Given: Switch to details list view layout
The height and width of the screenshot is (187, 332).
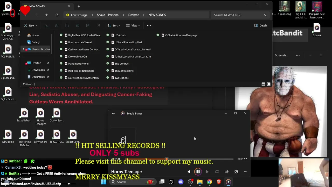Looking at the screenshot, I should point(263,84).
